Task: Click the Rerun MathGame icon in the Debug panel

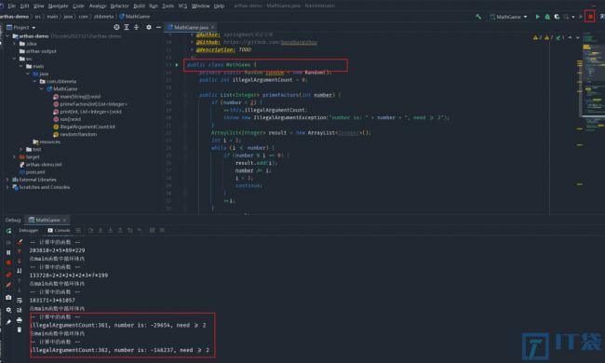Action: click(8, 231)
